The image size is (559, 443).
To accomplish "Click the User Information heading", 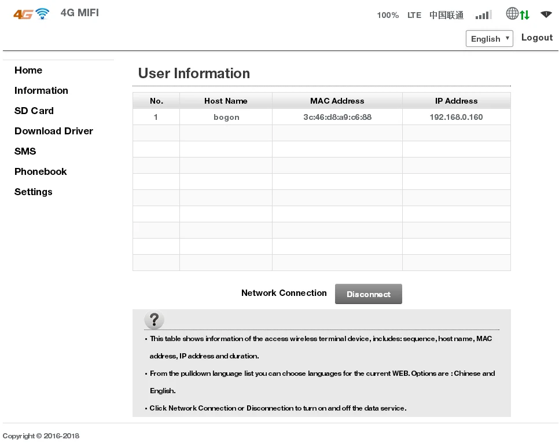I will click(194, 74).
